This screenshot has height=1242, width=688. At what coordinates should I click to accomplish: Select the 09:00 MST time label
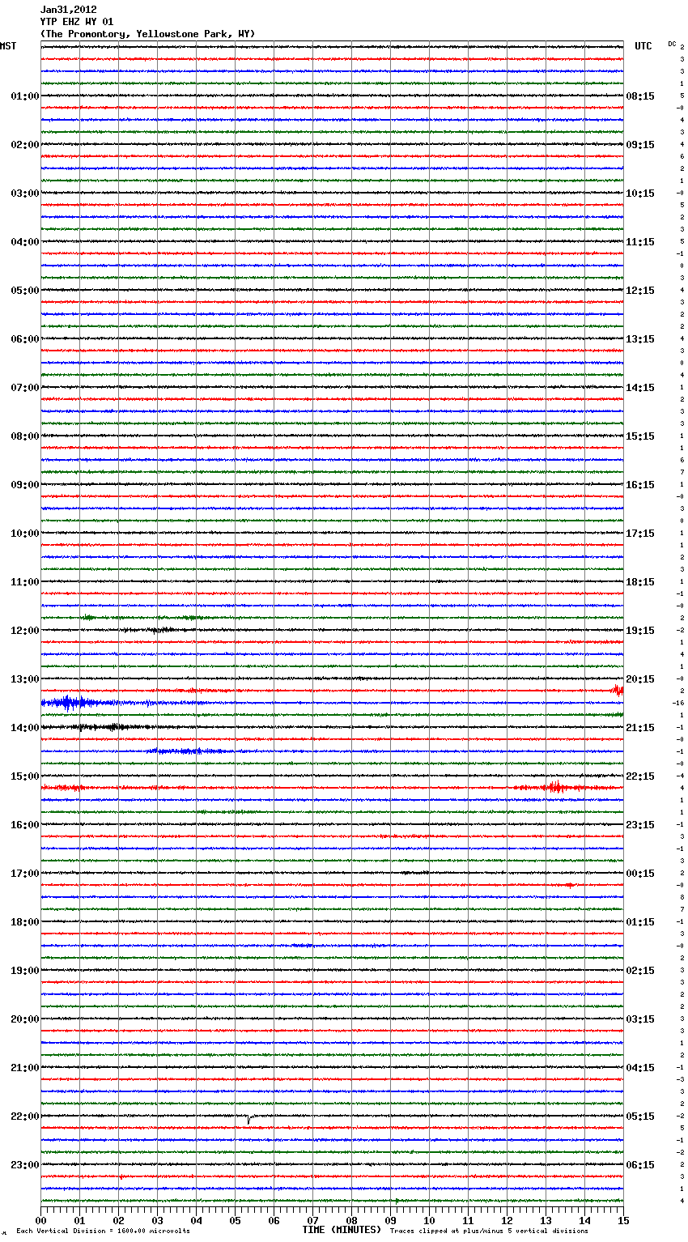coord(24,485)
